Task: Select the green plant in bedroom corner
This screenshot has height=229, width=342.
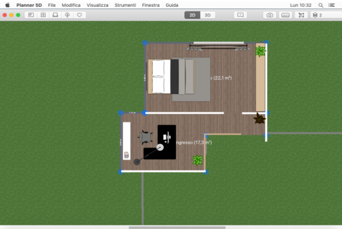Action: pyautogui.click(x=260, y=51)
